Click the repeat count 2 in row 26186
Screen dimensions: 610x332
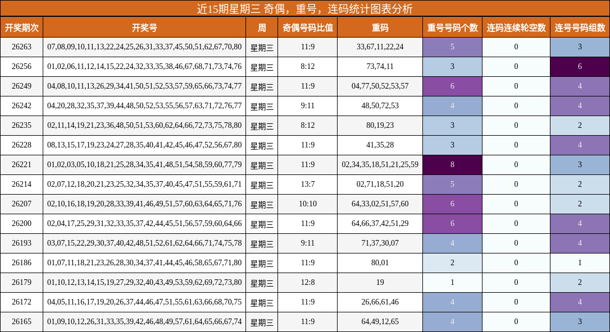click(x=452, y=262)
